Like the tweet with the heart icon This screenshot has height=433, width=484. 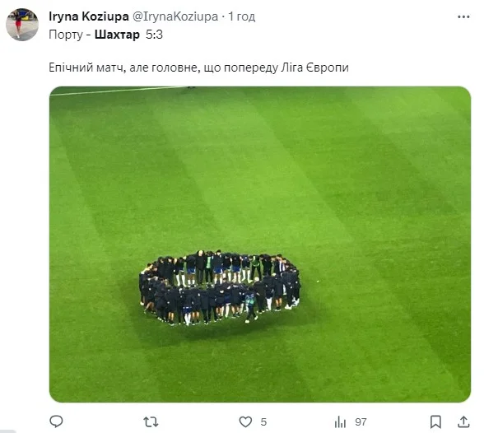[245, 422]
